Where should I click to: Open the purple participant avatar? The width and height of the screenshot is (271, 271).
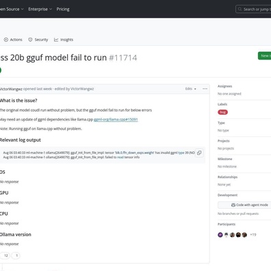click(220, 235)
